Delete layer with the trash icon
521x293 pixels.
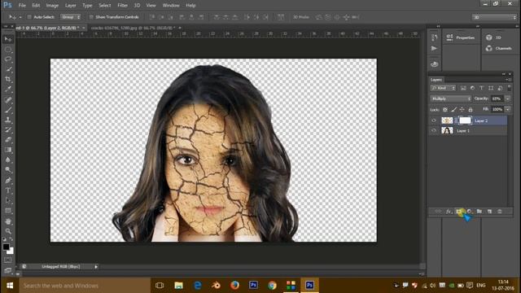499,212
